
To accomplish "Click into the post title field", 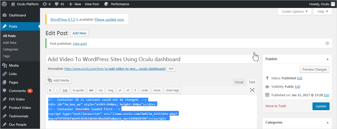I will pos(151,59).
